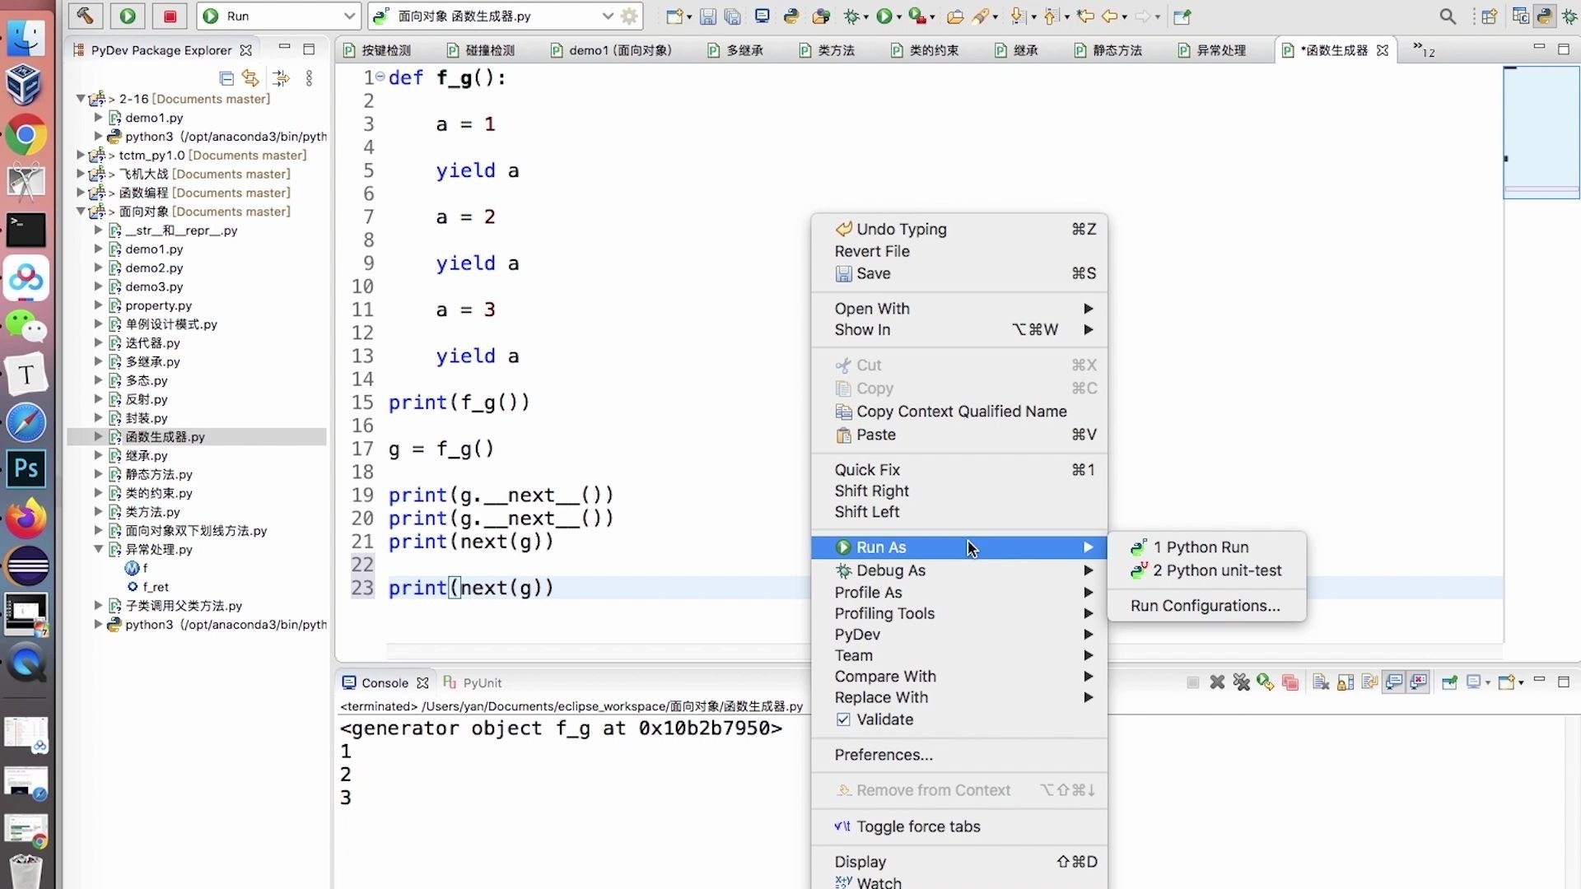Click Preferences... in the context menu
Image resolution: width=1581 pixels, height=889 pixels.
(x=883, y=755)
